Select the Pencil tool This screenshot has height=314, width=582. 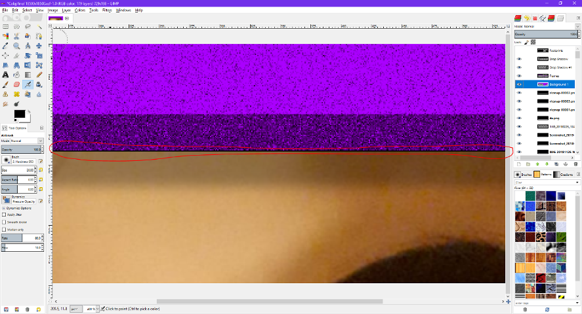[x=39, y=75]
